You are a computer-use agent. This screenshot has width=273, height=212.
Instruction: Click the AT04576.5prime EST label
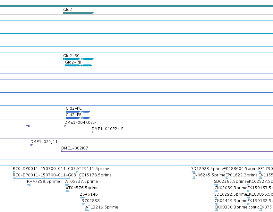pos(82,188)
